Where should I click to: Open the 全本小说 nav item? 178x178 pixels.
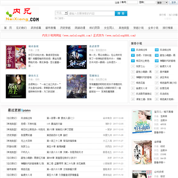pyautogui.click(x=153, y=28)
